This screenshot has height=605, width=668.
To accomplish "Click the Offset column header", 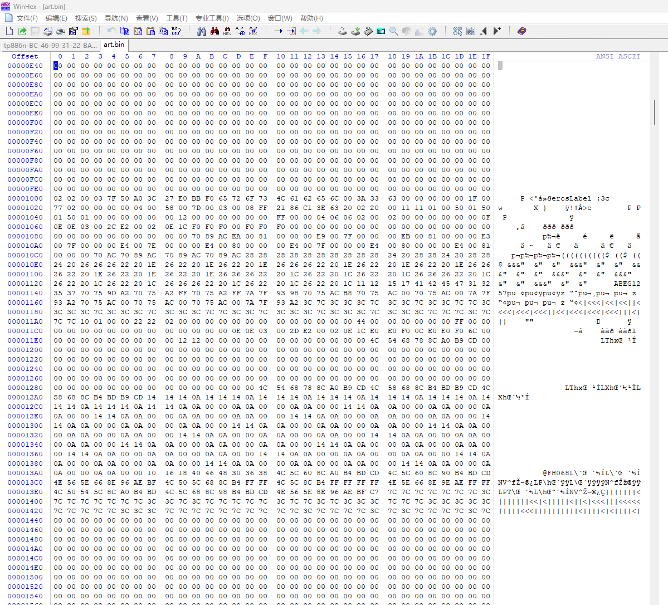I will pyautogui.click(x=25, y=56).
